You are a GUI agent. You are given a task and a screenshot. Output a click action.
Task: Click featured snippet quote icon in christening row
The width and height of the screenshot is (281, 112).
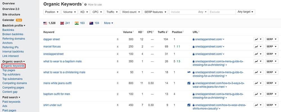189,72
